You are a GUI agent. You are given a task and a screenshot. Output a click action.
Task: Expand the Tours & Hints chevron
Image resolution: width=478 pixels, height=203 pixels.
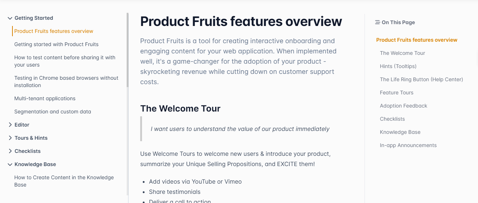(10, 138)
